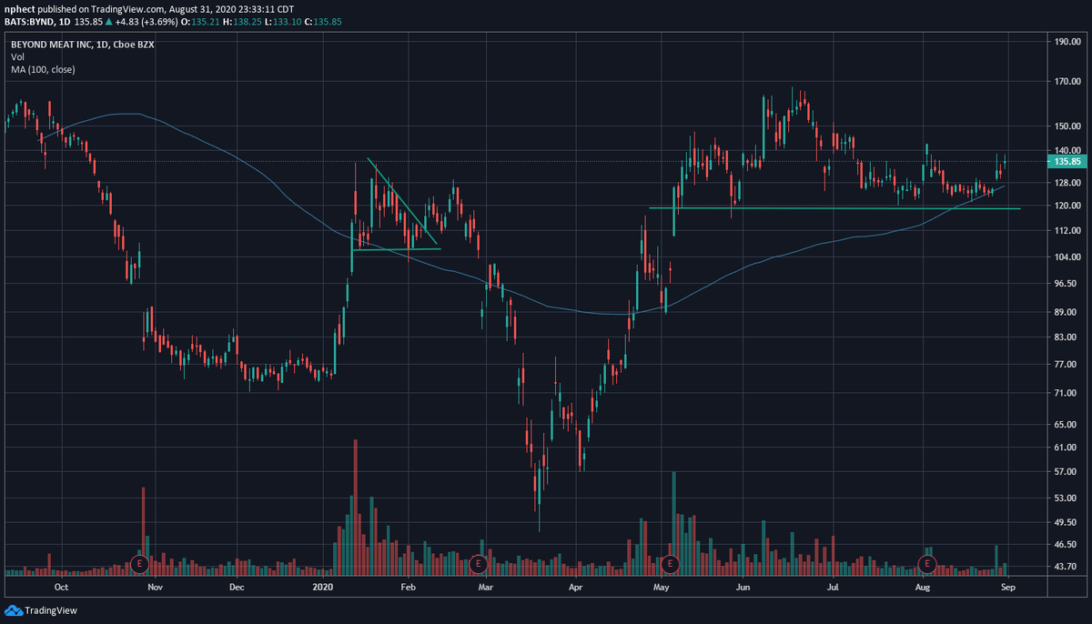Click the 112.00 price axis label
1092x624 pixels.
1066,231
